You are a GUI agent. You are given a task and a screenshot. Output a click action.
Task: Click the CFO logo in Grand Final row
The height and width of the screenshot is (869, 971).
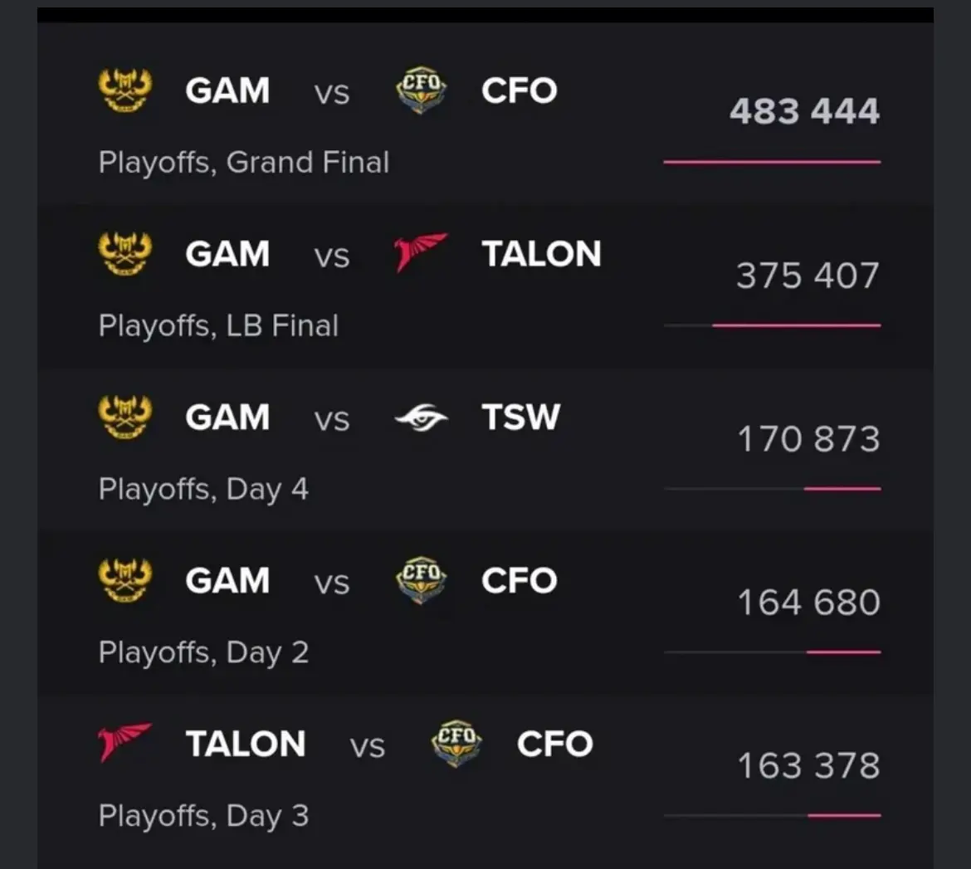click(421, 90)
